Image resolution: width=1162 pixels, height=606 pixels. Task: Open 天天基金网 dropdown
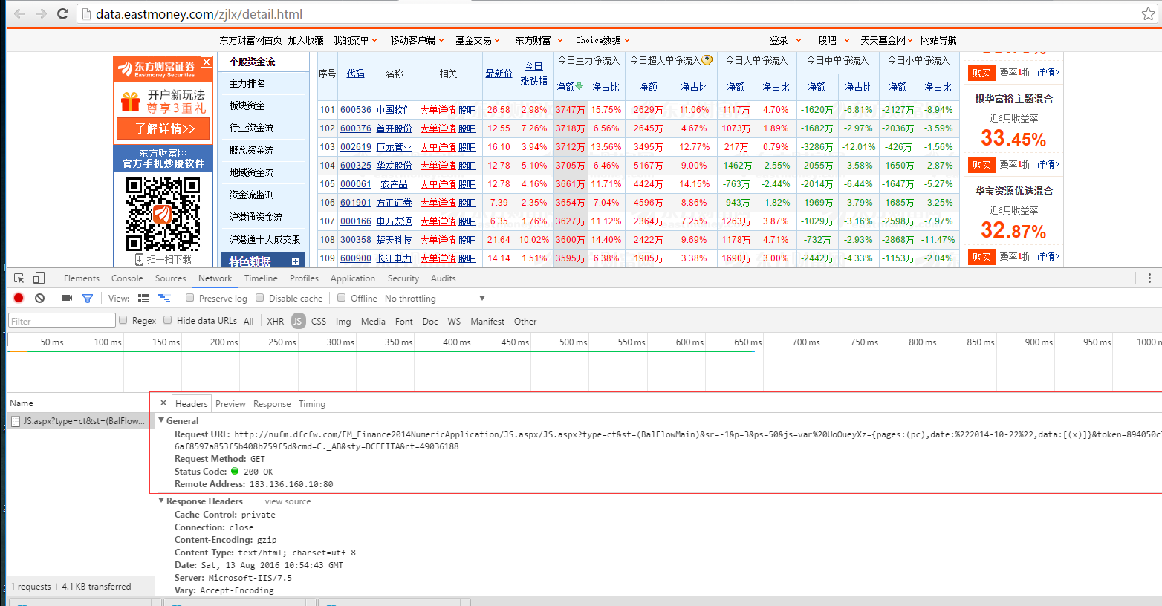887,40
